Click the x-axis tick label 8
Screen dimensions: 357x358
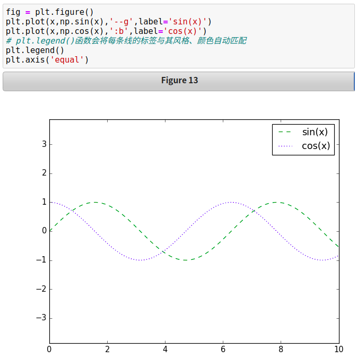(x=281, y=349)
